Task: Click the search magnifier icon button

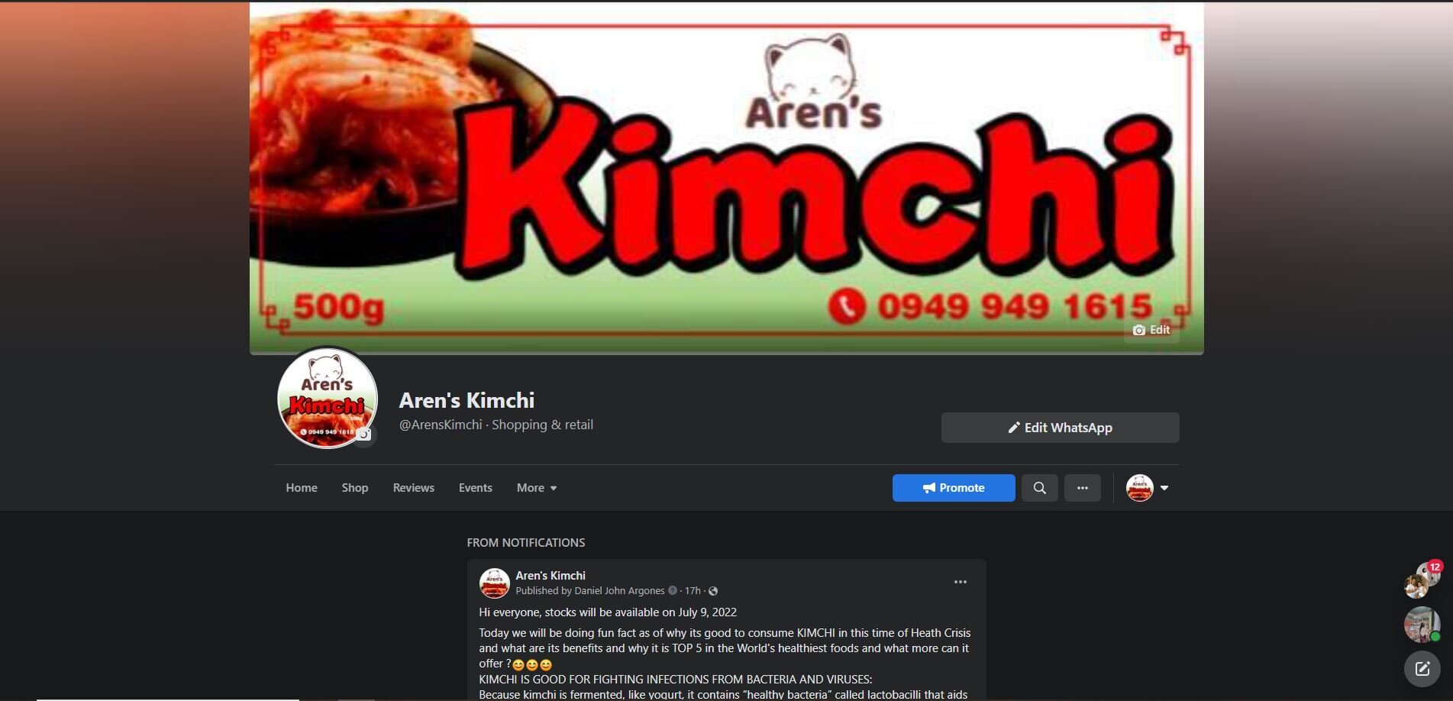Action: pyautogui.click(x=1039, y=488)
